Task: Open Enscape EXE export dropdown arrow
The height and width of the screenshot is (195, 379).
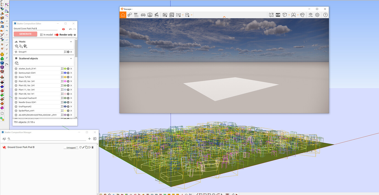Action: 192,15
